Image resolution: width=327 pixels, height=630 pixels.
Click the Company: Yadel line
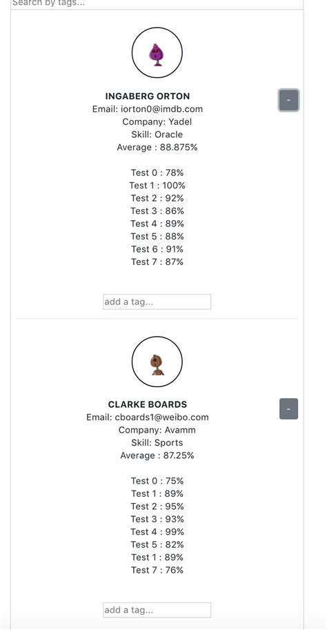pyautogui.click(x=157, y=121)
